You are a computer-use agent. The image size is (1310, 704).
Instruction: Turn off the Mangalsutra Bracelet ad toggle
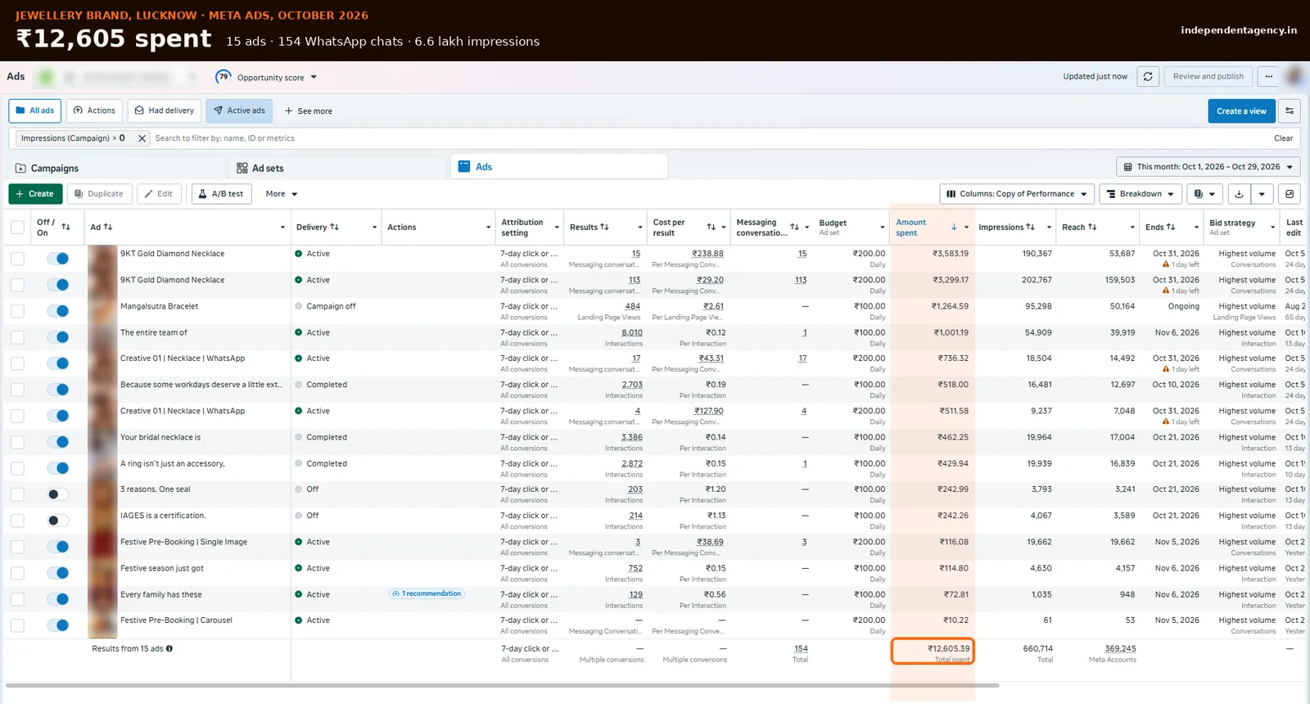pyautogui.click(x=57, y=311)
